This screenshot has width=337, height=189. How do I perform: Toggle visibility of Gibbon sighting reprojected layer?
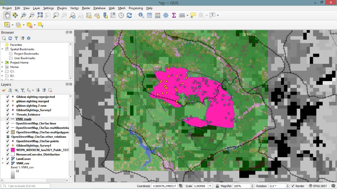tap(7, 97)
